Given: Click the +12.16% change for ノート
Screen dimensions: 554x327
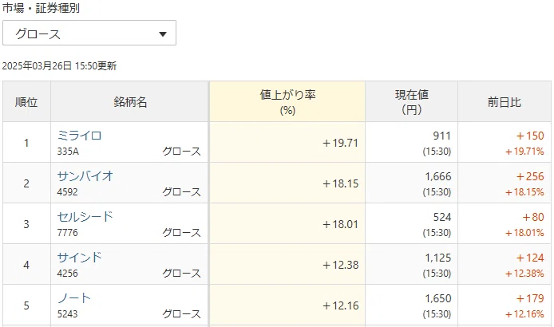Looking at the screenshot, I should (524, 314).
